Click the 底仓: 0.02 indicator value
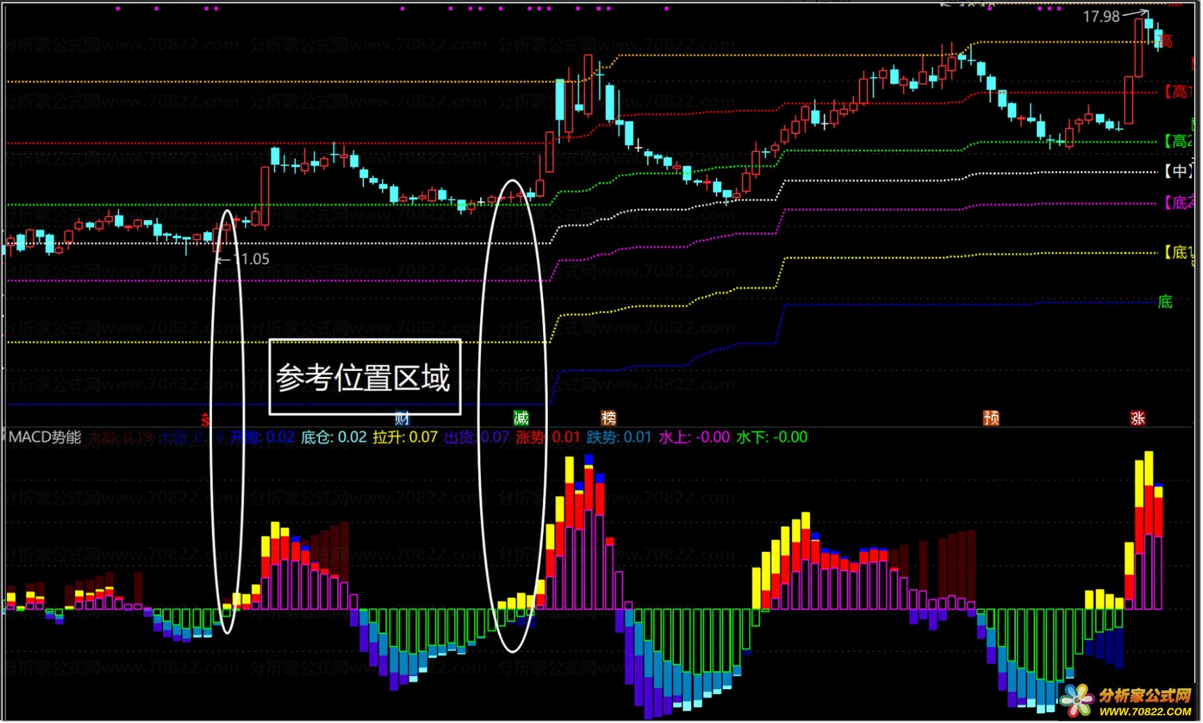Image resolution: width=1203 pixels, height=723 pixels. click(334, 437)
